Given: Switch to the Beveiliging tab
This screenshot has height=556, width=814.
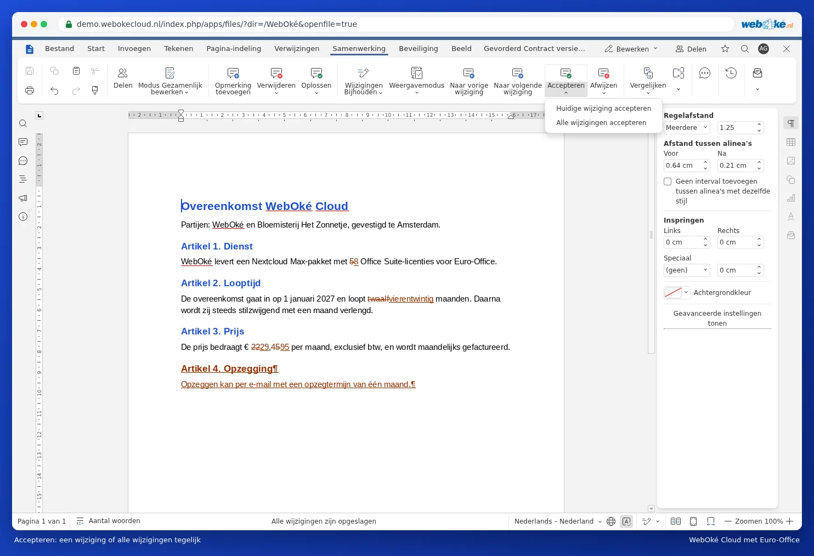Looking at the screenshot, I should point(419,49).
